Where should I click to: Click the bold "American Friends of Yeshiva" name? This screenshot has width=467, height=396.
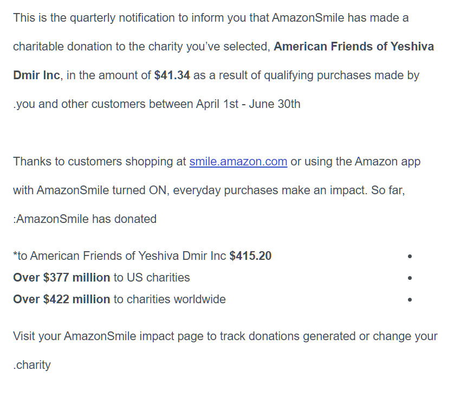click(x=354, y=47)
